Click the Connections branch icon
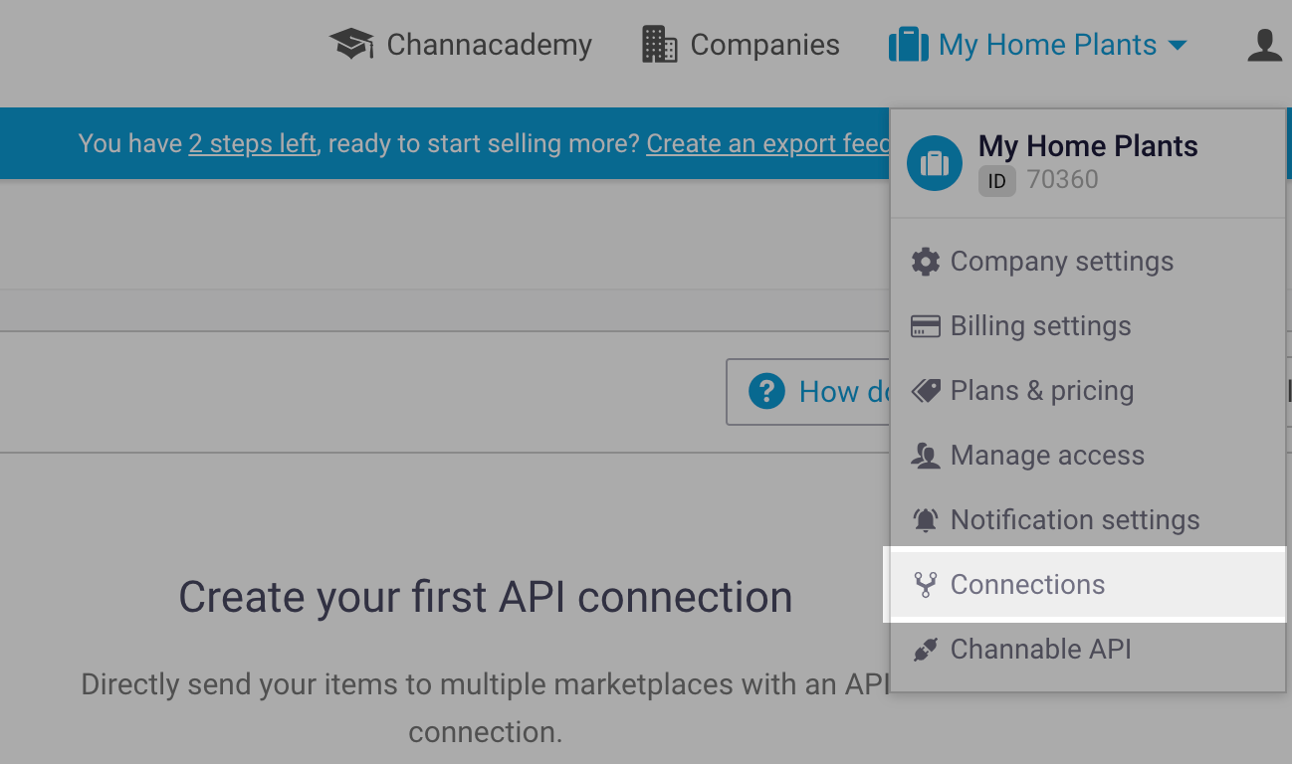This screenshot has width=1292, height=764. [x=926, y=584]
